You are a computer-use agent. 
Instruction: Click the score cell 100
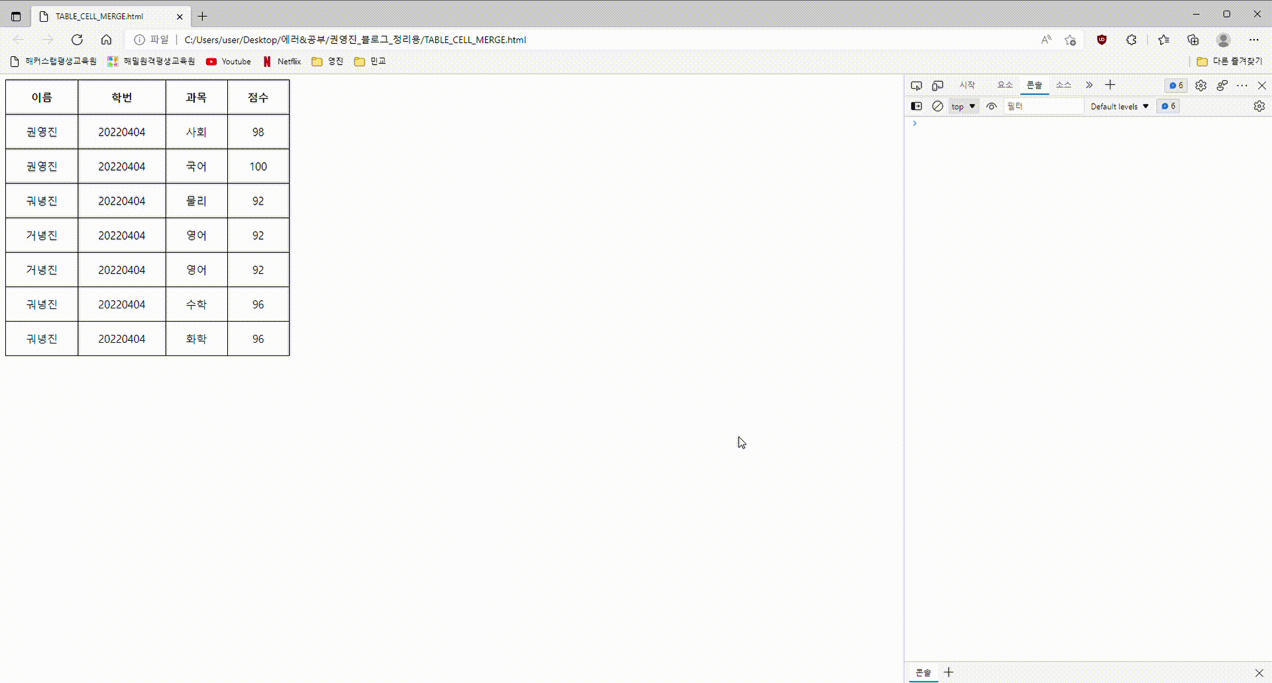(258, 166)
